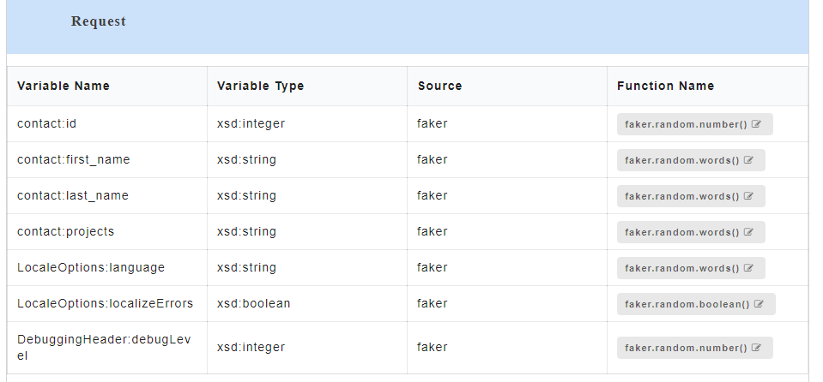Select faker.random.boolean() function badge
This screenshot has height=382, width=823.
coord(696,304)
